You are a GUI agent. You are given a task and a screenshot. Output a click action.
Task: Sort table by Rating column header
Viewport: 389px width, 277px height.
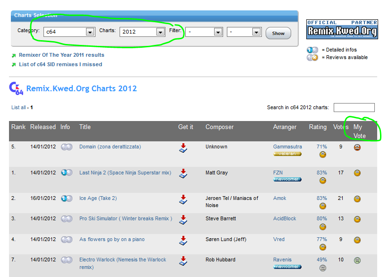318,127
